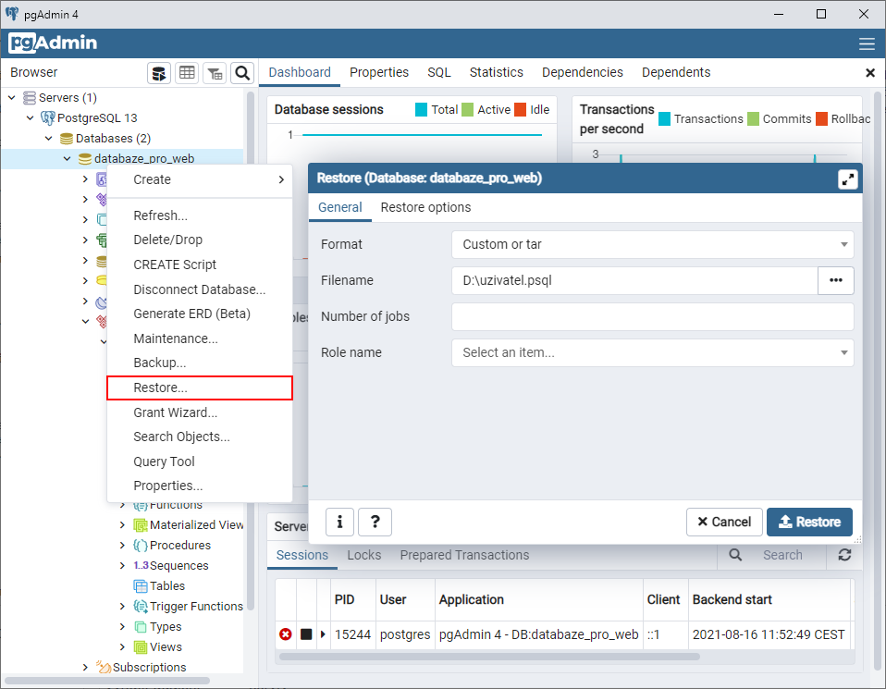Switch to the Restore options tab

[425, 207]
